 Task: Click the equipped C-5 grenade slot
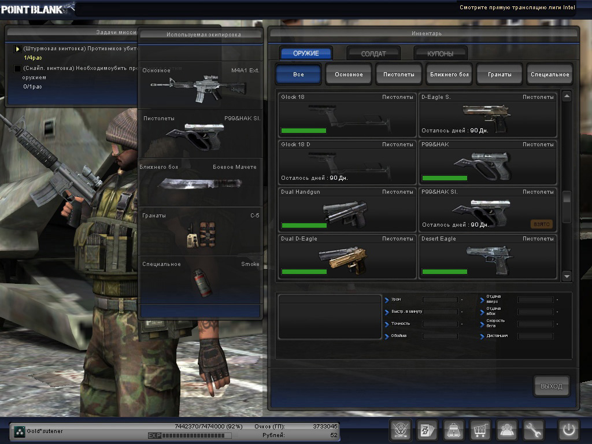[x=201, y=231]
